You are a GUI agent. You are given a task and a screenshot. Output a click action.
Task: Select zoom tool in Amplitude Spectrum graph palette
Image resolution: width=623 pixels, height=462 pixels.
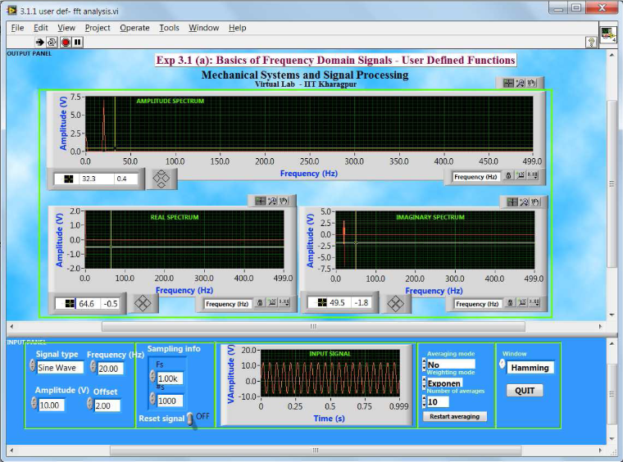click(x=520, y=83)
